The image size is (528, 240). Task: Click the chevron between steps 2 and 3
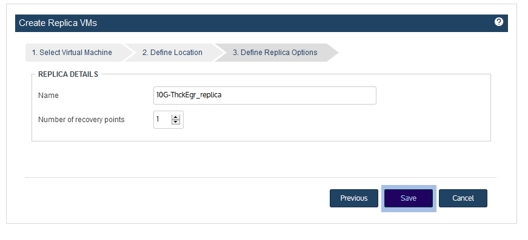coord(219,53)
